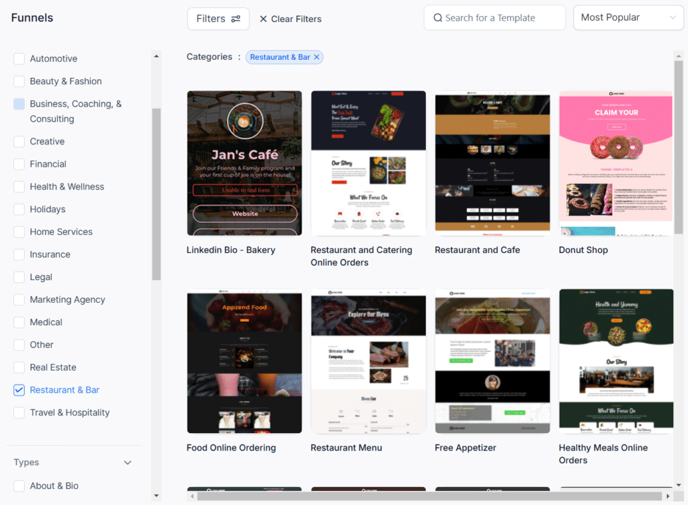Click the magnifier icon in template search
Viewport: 688px width, 505px height.
click(437, 18)
